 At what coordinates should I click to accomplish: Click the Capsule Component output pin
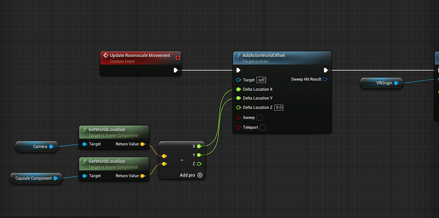click(55, 178)
